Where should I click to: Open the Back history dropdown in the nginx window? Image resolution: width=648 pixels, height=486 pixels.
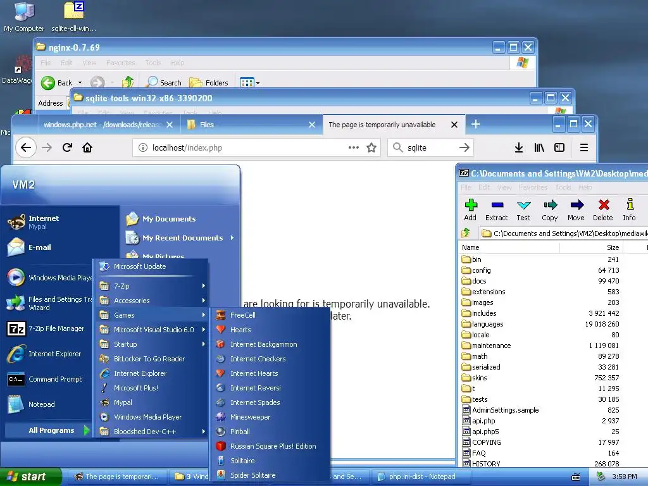coord(80,83)
